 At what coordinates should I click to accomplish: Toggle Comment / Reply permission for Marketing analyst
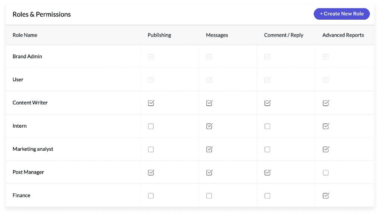(x=267, y=149)
